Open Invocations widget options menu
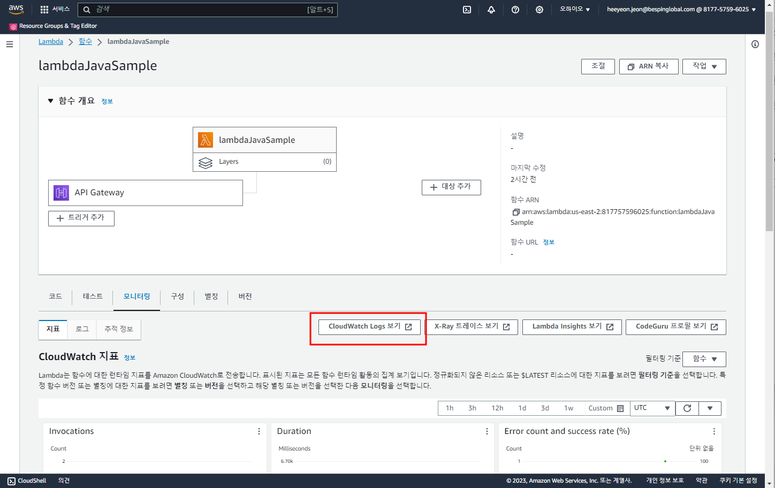The width and height of the screenshot is (775, 488). [259, 431]
